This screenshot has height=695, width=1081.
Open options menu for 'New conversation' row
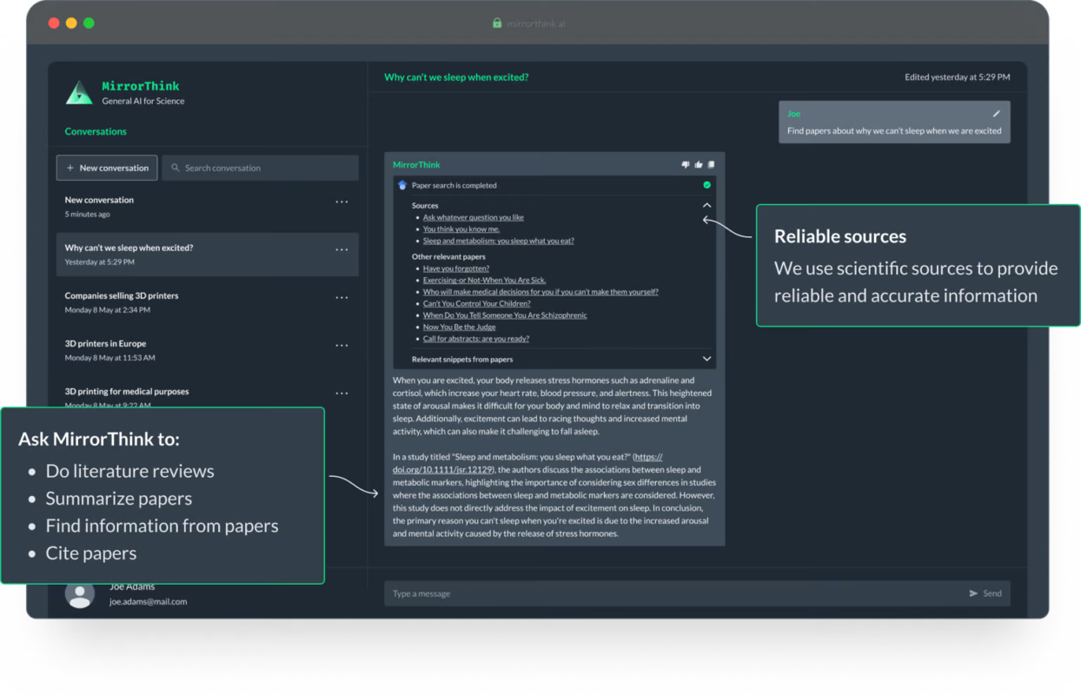342,202
